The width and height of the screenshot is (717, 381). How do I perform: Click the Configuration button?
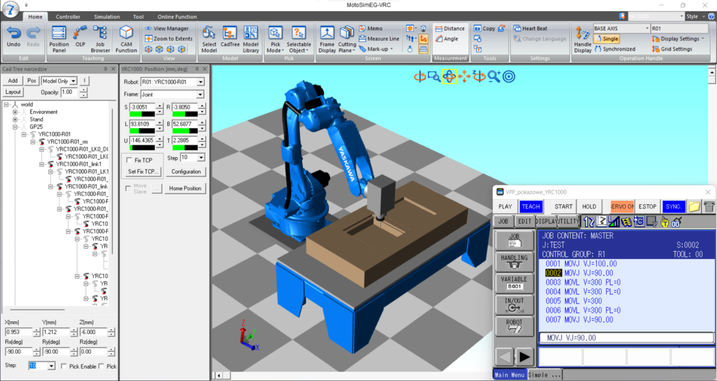[x=186, y=172]
